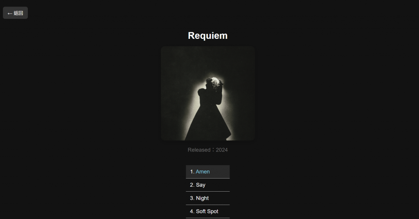Click the number 2. beside Say
The image size is (419, 219).
[192, 185]
